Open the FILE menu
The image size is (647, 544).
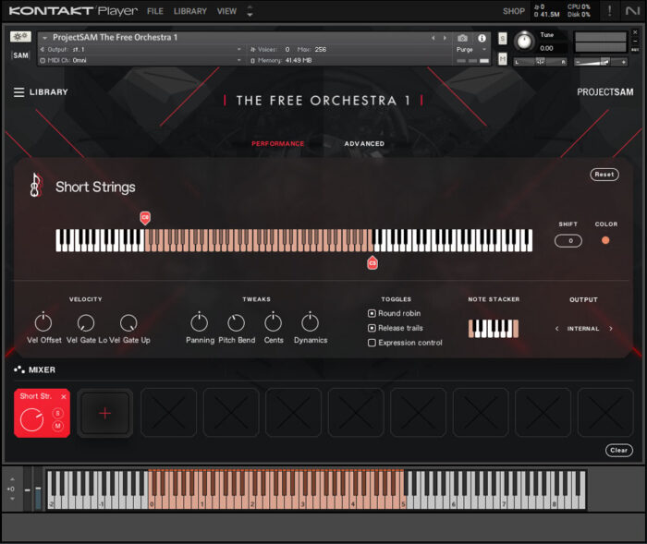point(155,11)
